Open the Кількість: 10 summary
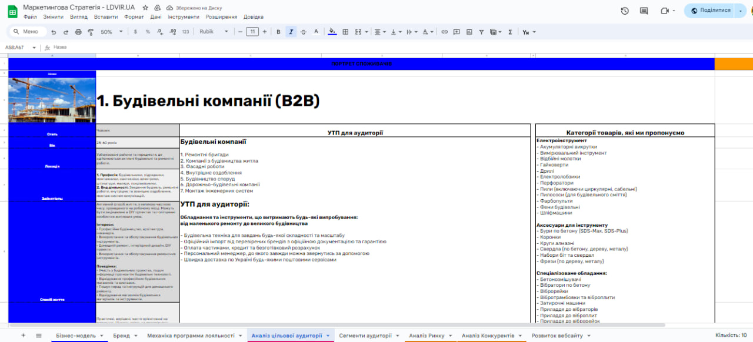The height and width of the screenshot is (342, 753). coord(731,336)
